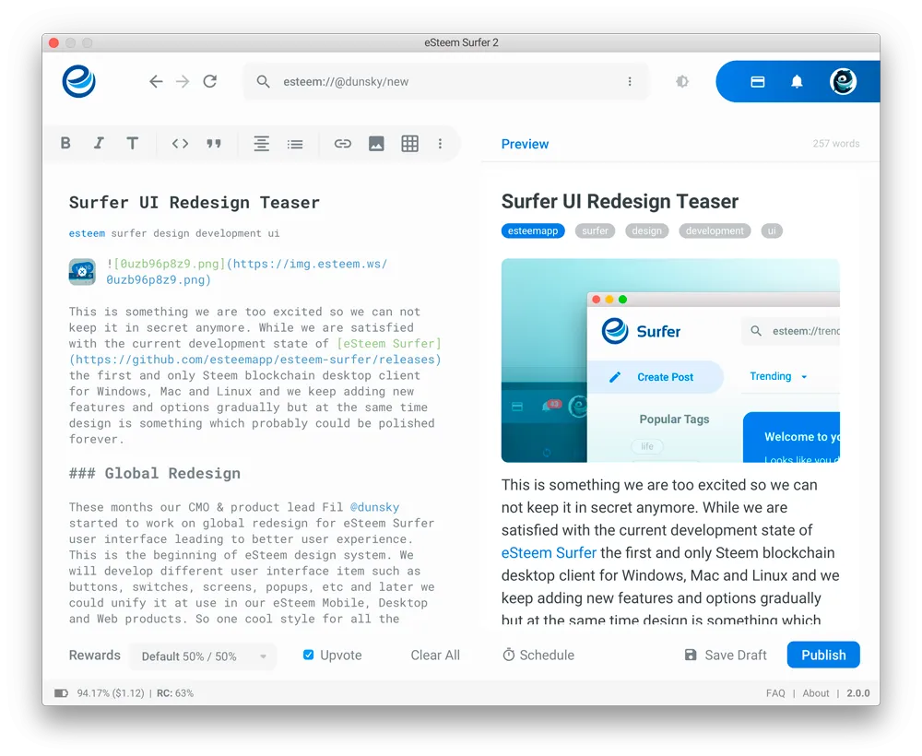
Task: Click the esteemapp tag in preview
Action: click(x=533, y=231)
